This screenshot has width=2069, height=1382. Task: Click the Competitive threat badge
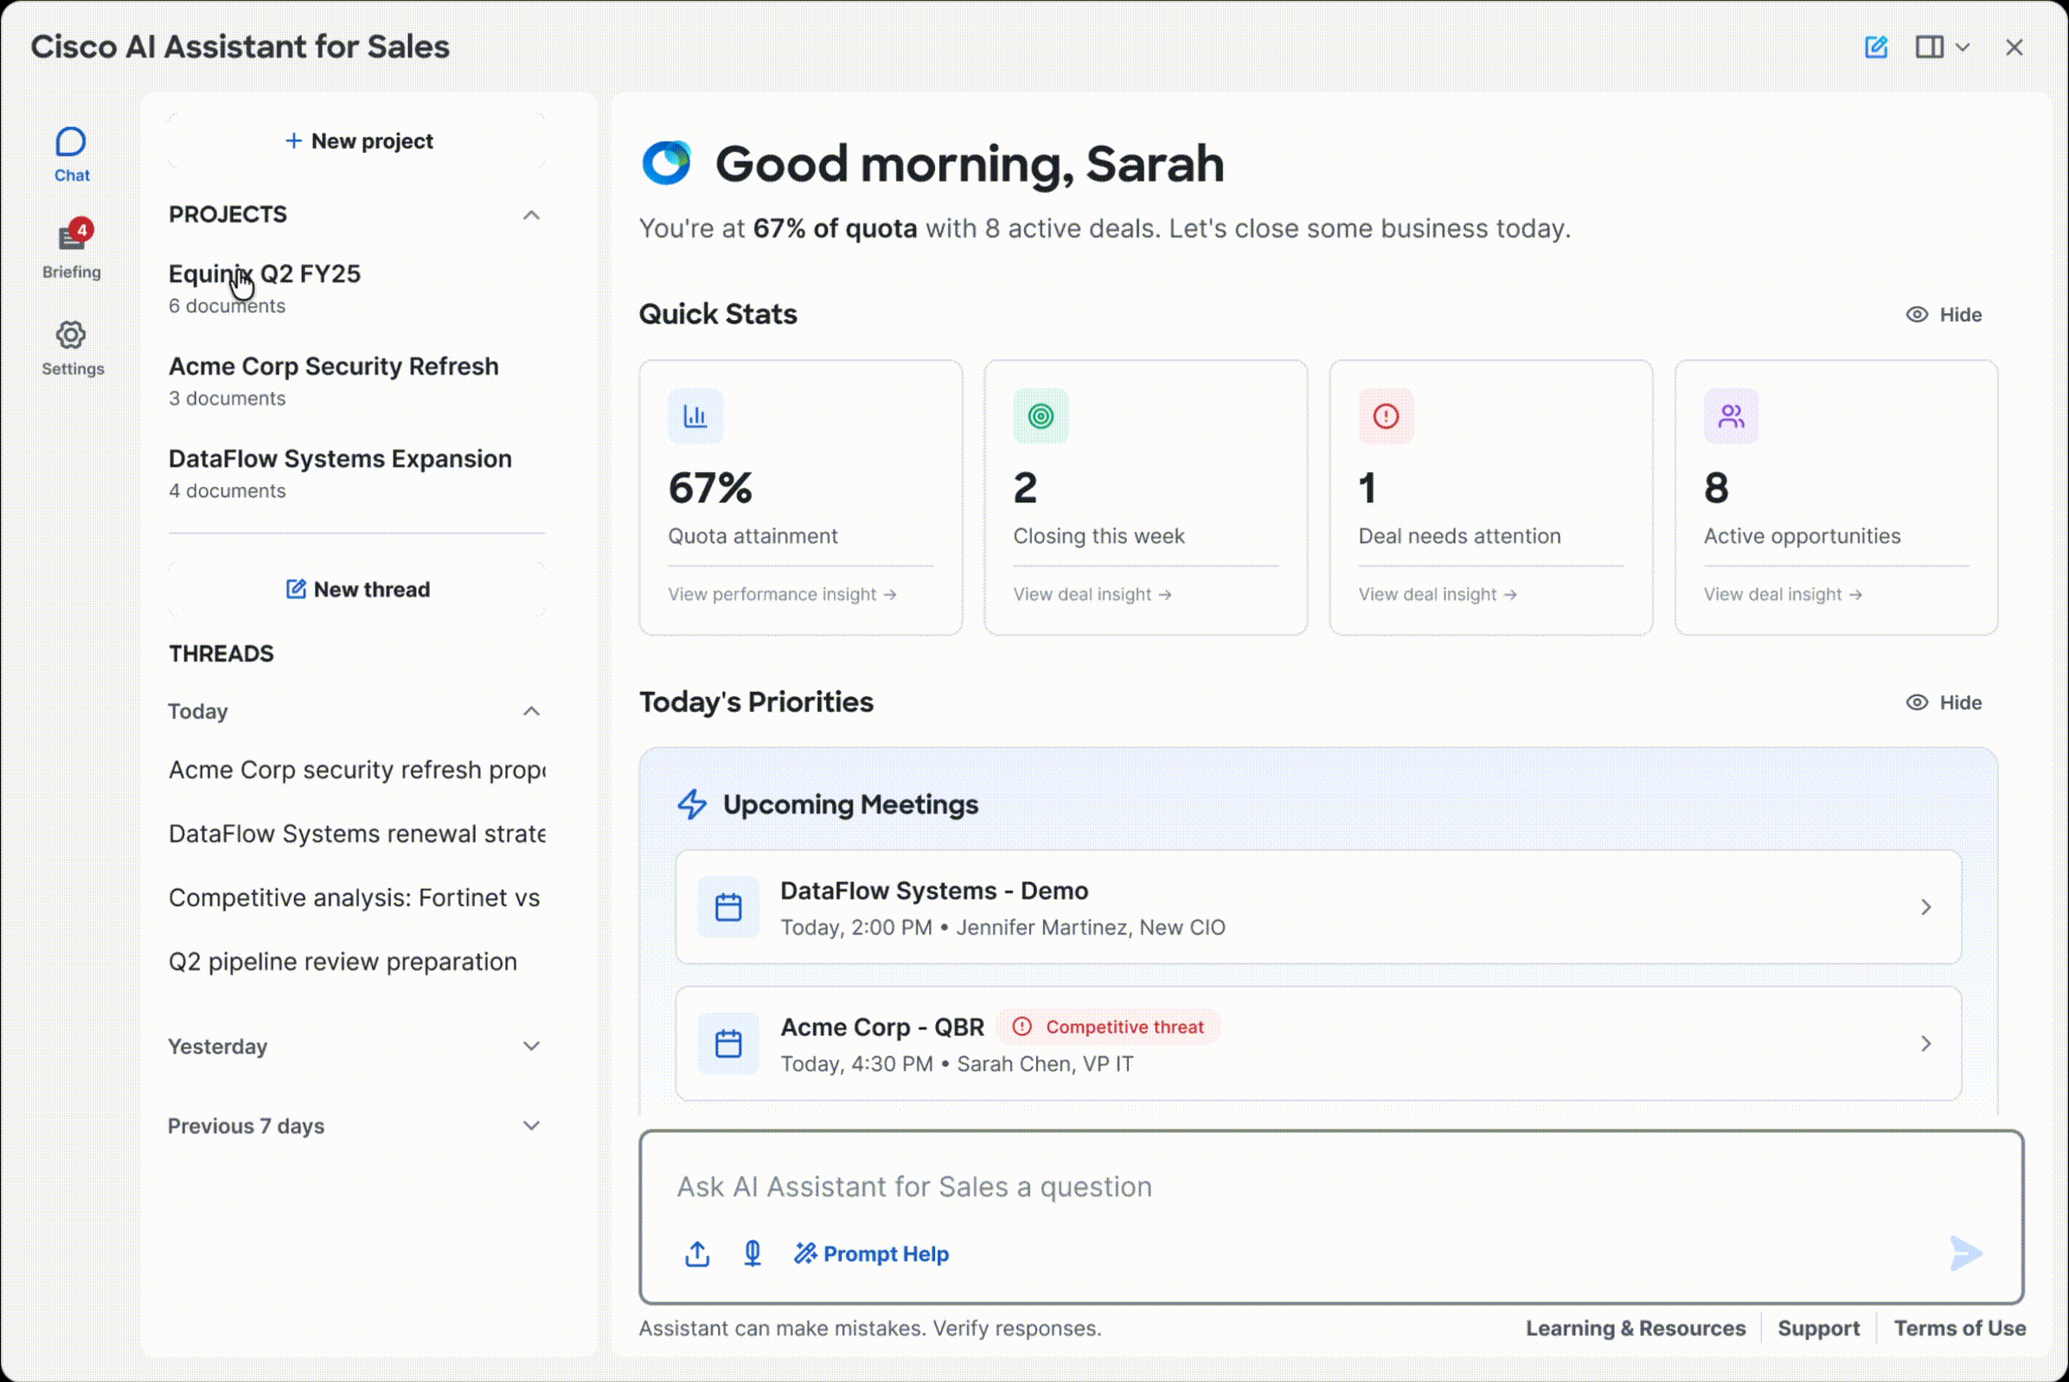click(x=1108, y=1027)
